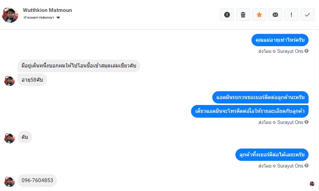This screenshot has width=319, height=191.
Task: Click first Surayut Ons sender link
Action: [x=290, y=51]
